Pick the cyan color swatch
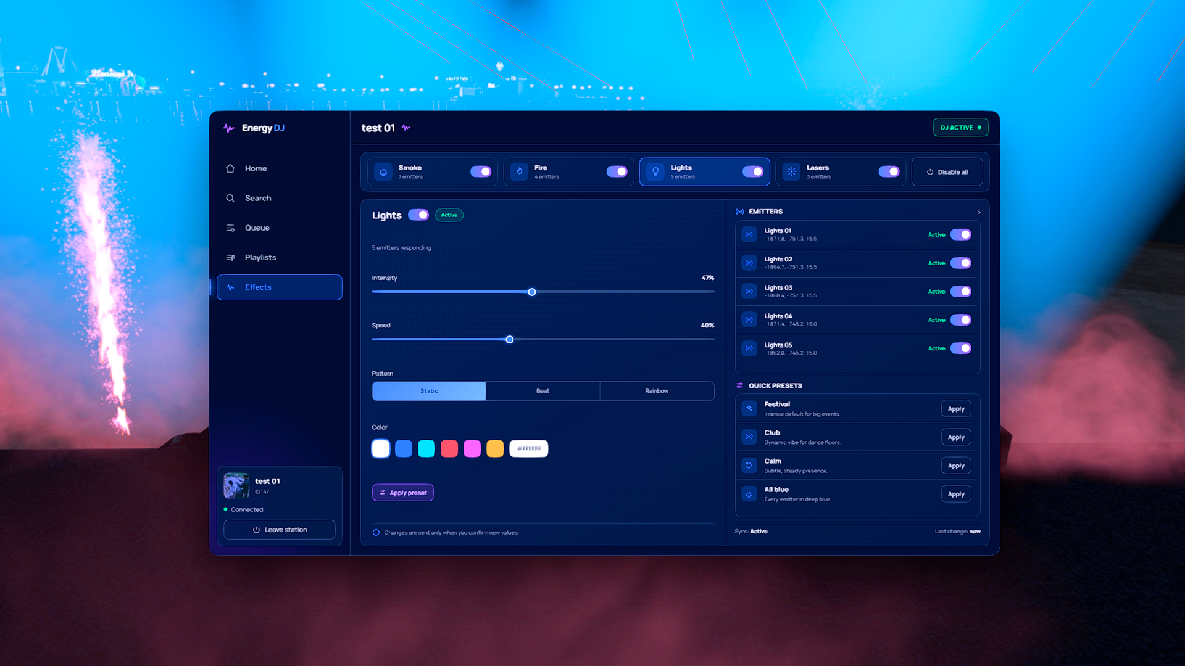This screenshot has width=1185, height=666. [426, 449]
